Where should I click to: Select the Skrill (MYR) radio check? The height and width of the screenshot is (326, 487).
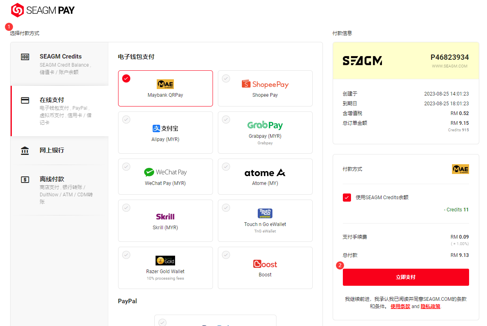126,208
